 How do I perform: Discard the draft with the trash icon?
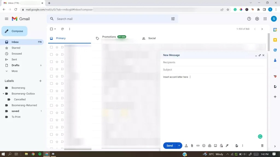point(262,146)
